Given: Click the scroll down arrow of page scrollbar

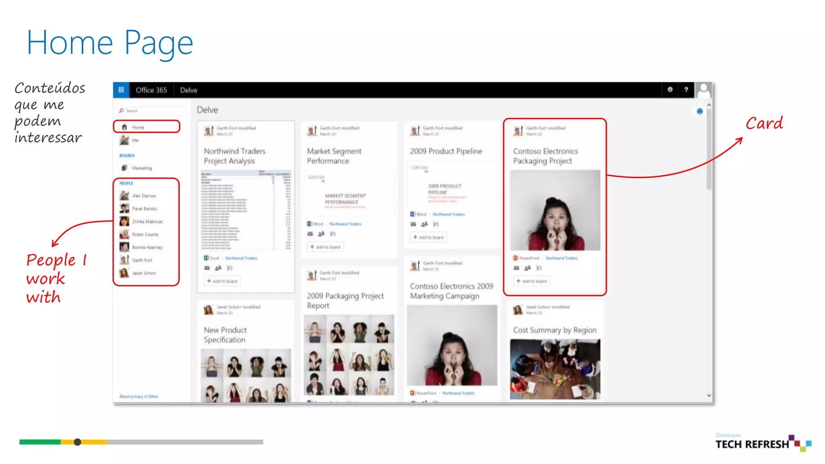Looking at the screenshot, I should click(709, 396).
